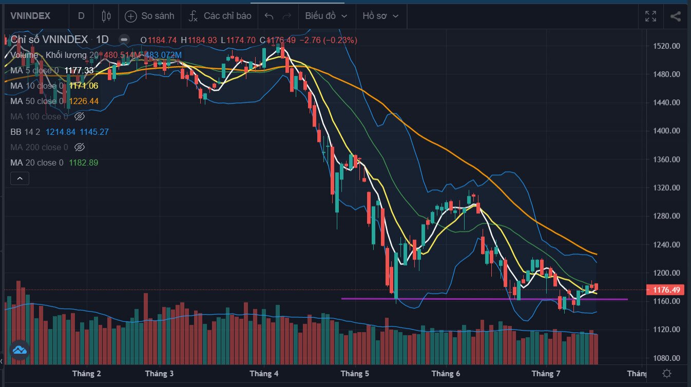Click the blue cloud logo button
This screenshot has width=691, height=387.
(20, 350)
